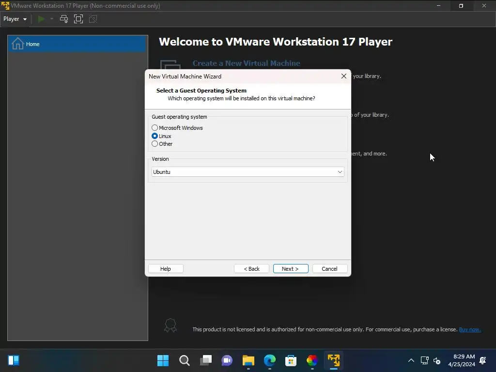Close the New Virtual Machine Wizard dialog
496x372 pixels.
pyautogui.click(x=344, y=76)
